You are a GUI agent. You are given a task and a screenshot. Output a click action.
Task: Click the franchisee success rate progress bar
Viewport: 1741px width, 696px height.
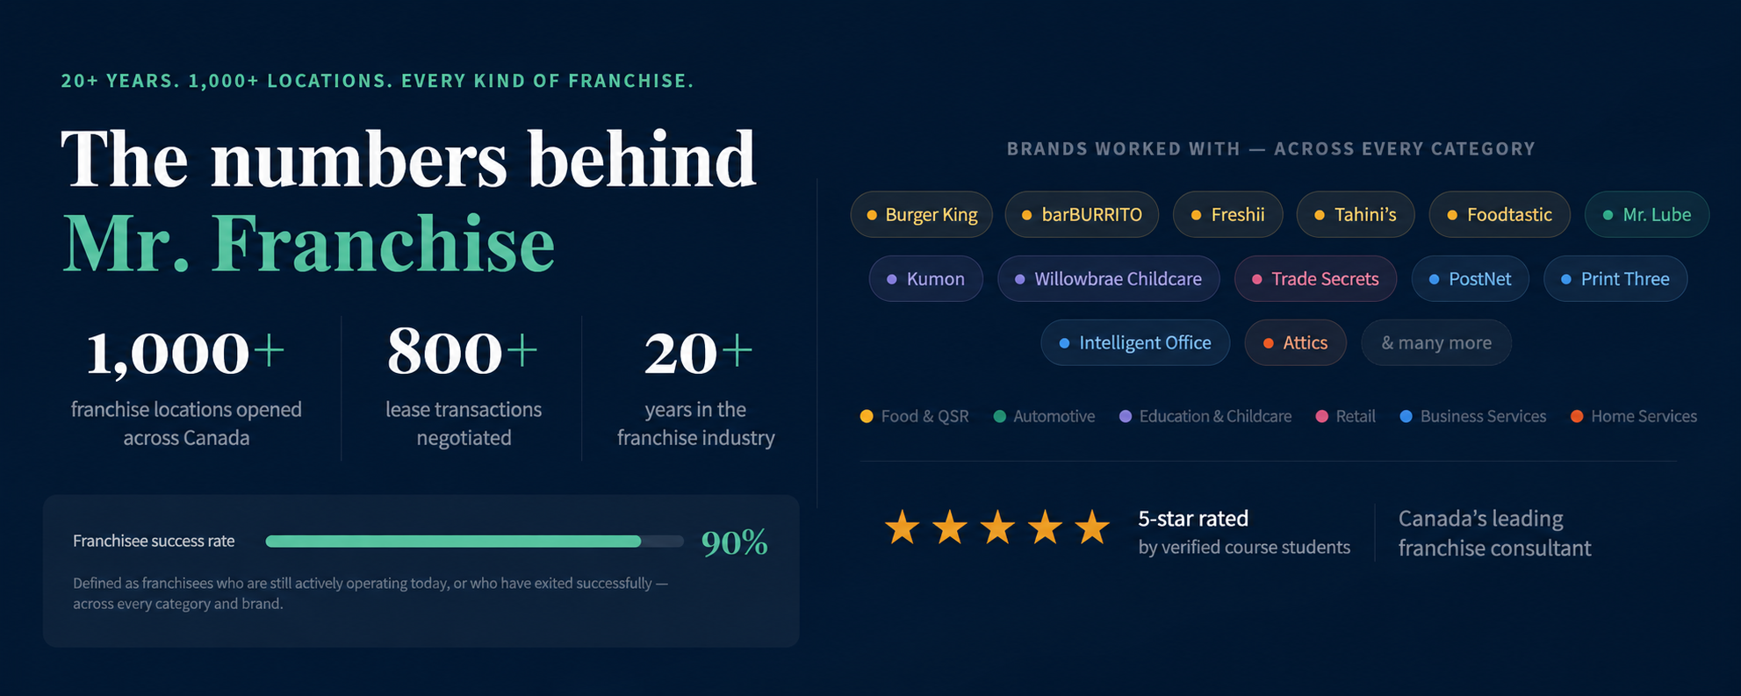[474, 542]
